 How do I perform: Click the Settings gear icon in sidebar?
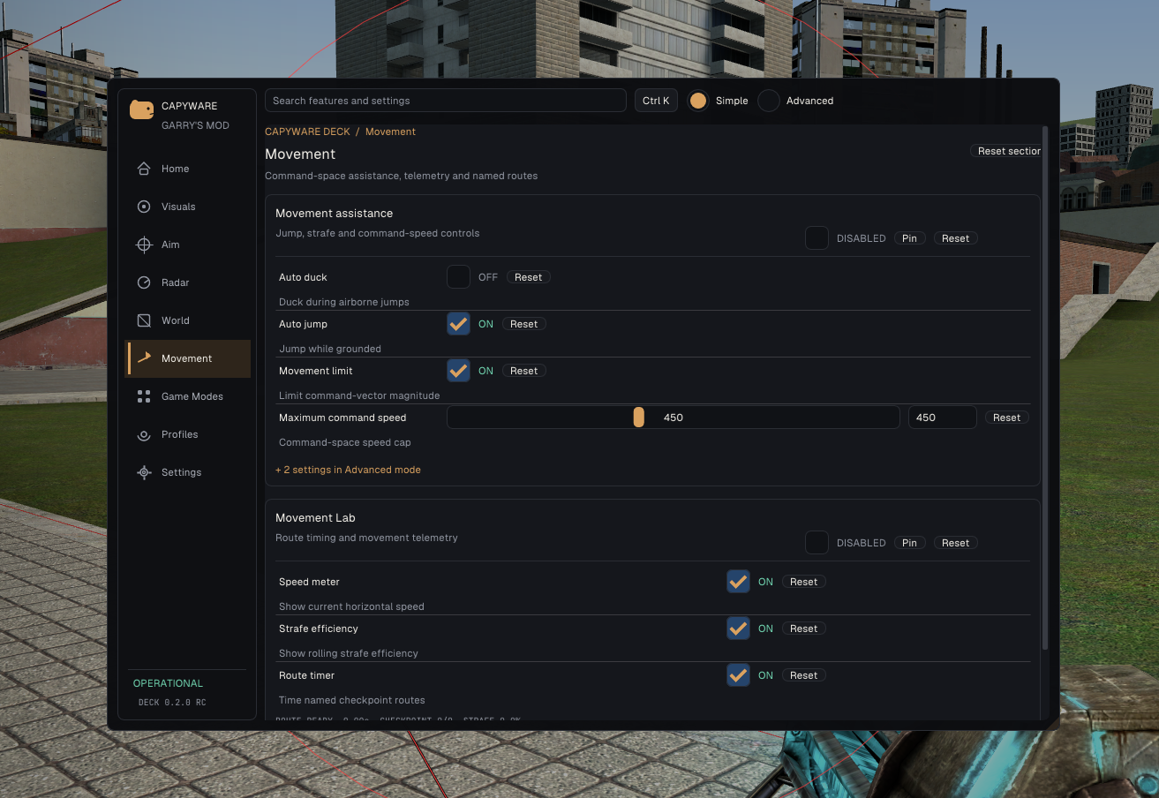tap(144, 472)
